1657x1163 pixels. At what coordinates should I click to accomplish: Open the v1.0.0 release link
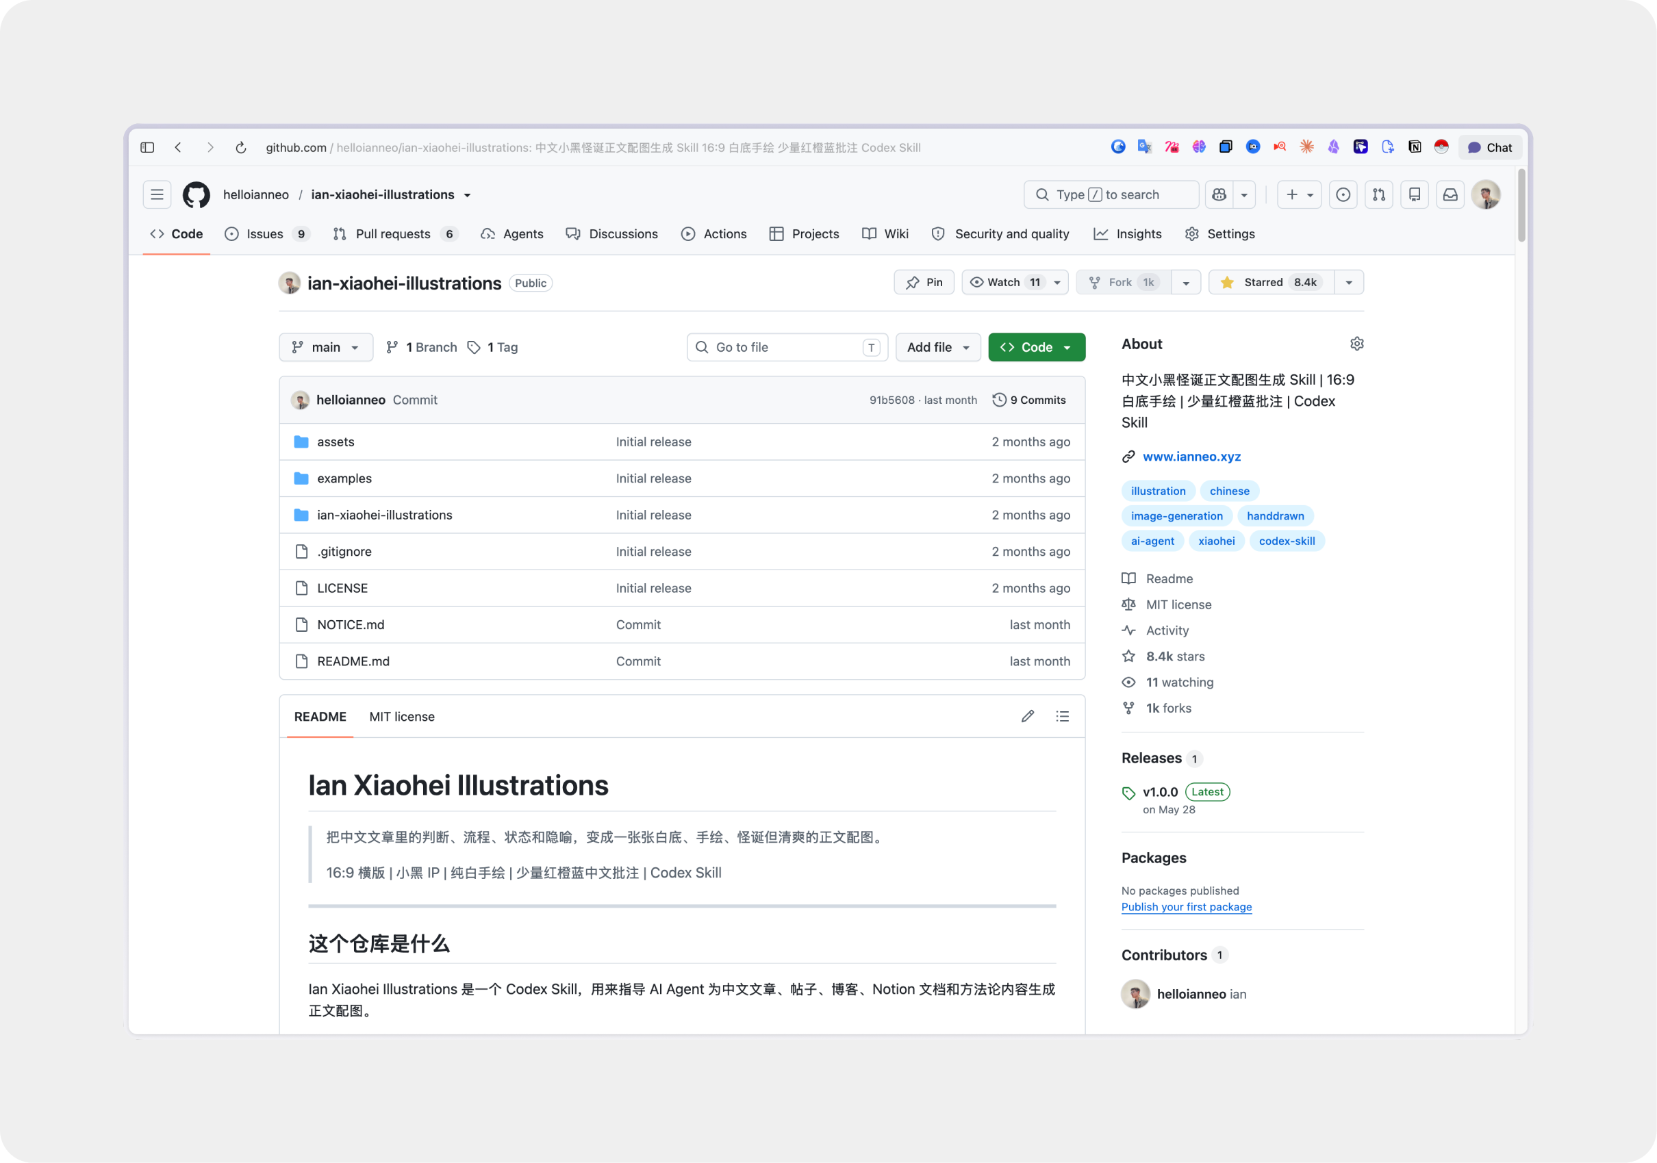[x=1161, y=792]
